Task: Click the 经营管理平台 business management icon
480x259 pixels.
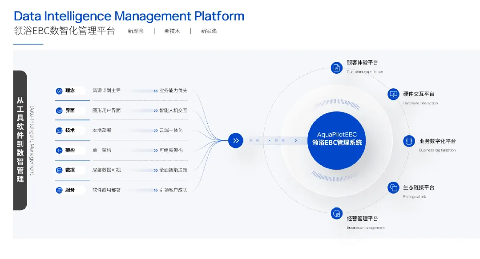Action: 337,214
